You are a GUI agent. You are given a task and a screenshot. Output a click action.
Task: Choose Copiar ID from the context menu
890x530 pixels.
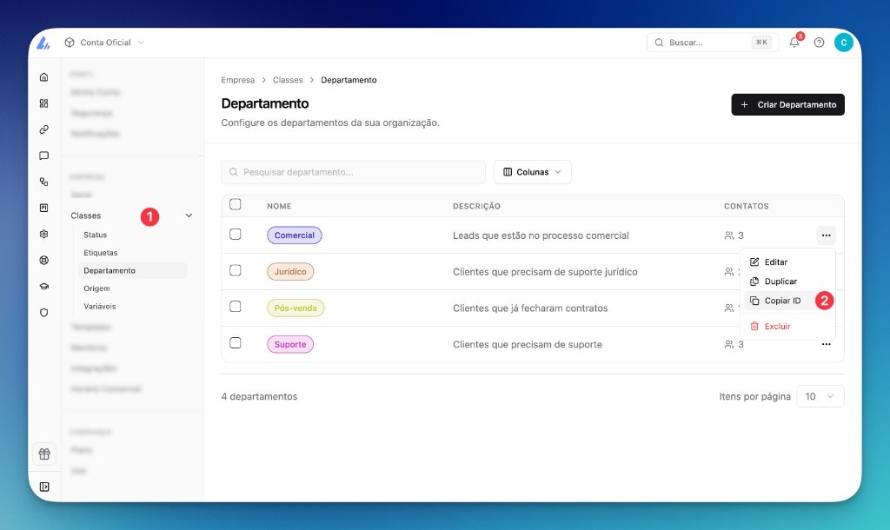[780, 300]
